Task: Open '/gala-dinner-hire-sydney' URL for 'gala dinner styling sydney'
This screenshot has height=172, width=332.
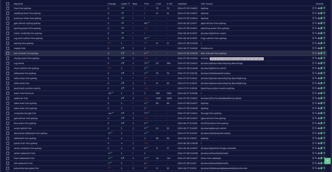Action: (x=213, y=23)
